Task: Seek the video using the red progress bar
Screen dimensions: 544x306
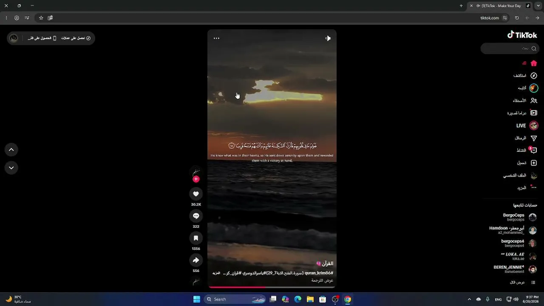Action: click(x=272, y=287)
